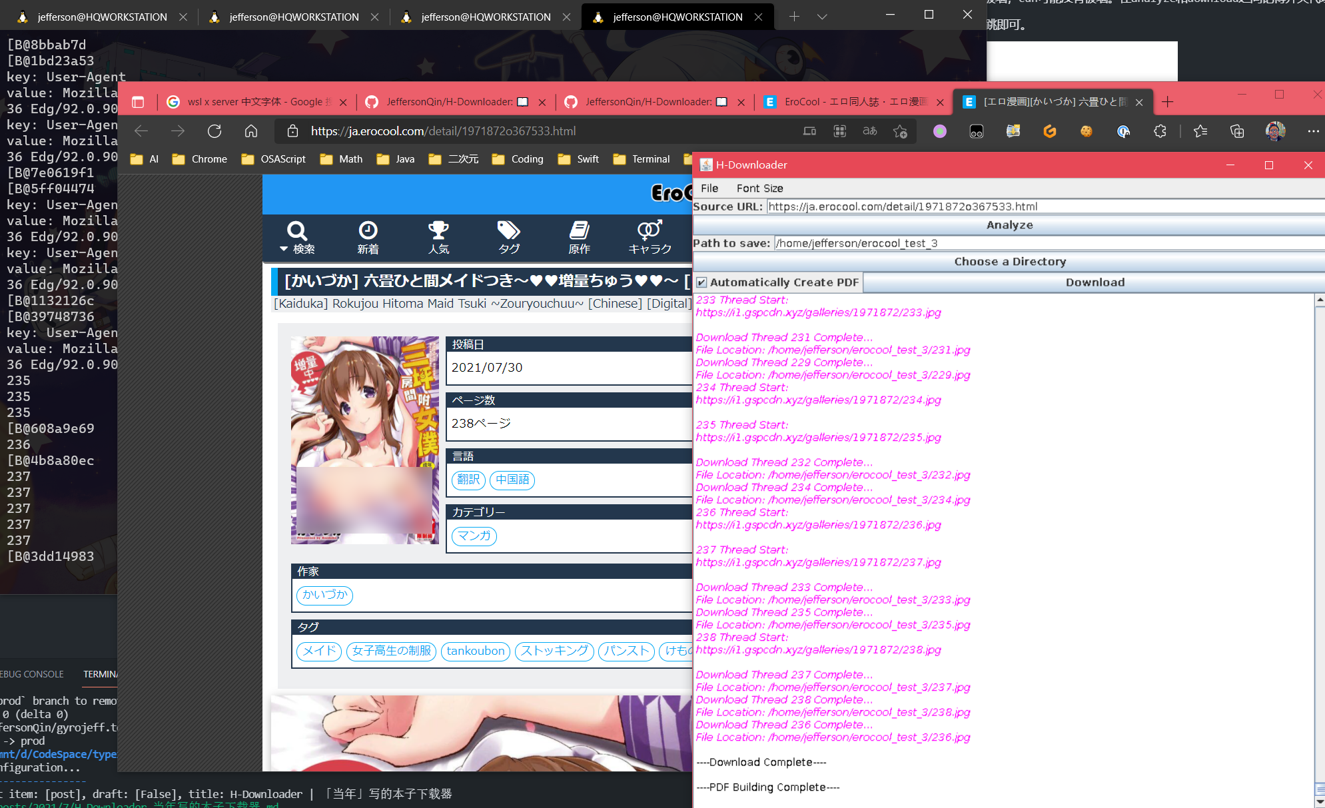This screenshot has width=1325, height=808.
Task: Toggle Automatically Create PDF checkbox
Action: (701, 282)
